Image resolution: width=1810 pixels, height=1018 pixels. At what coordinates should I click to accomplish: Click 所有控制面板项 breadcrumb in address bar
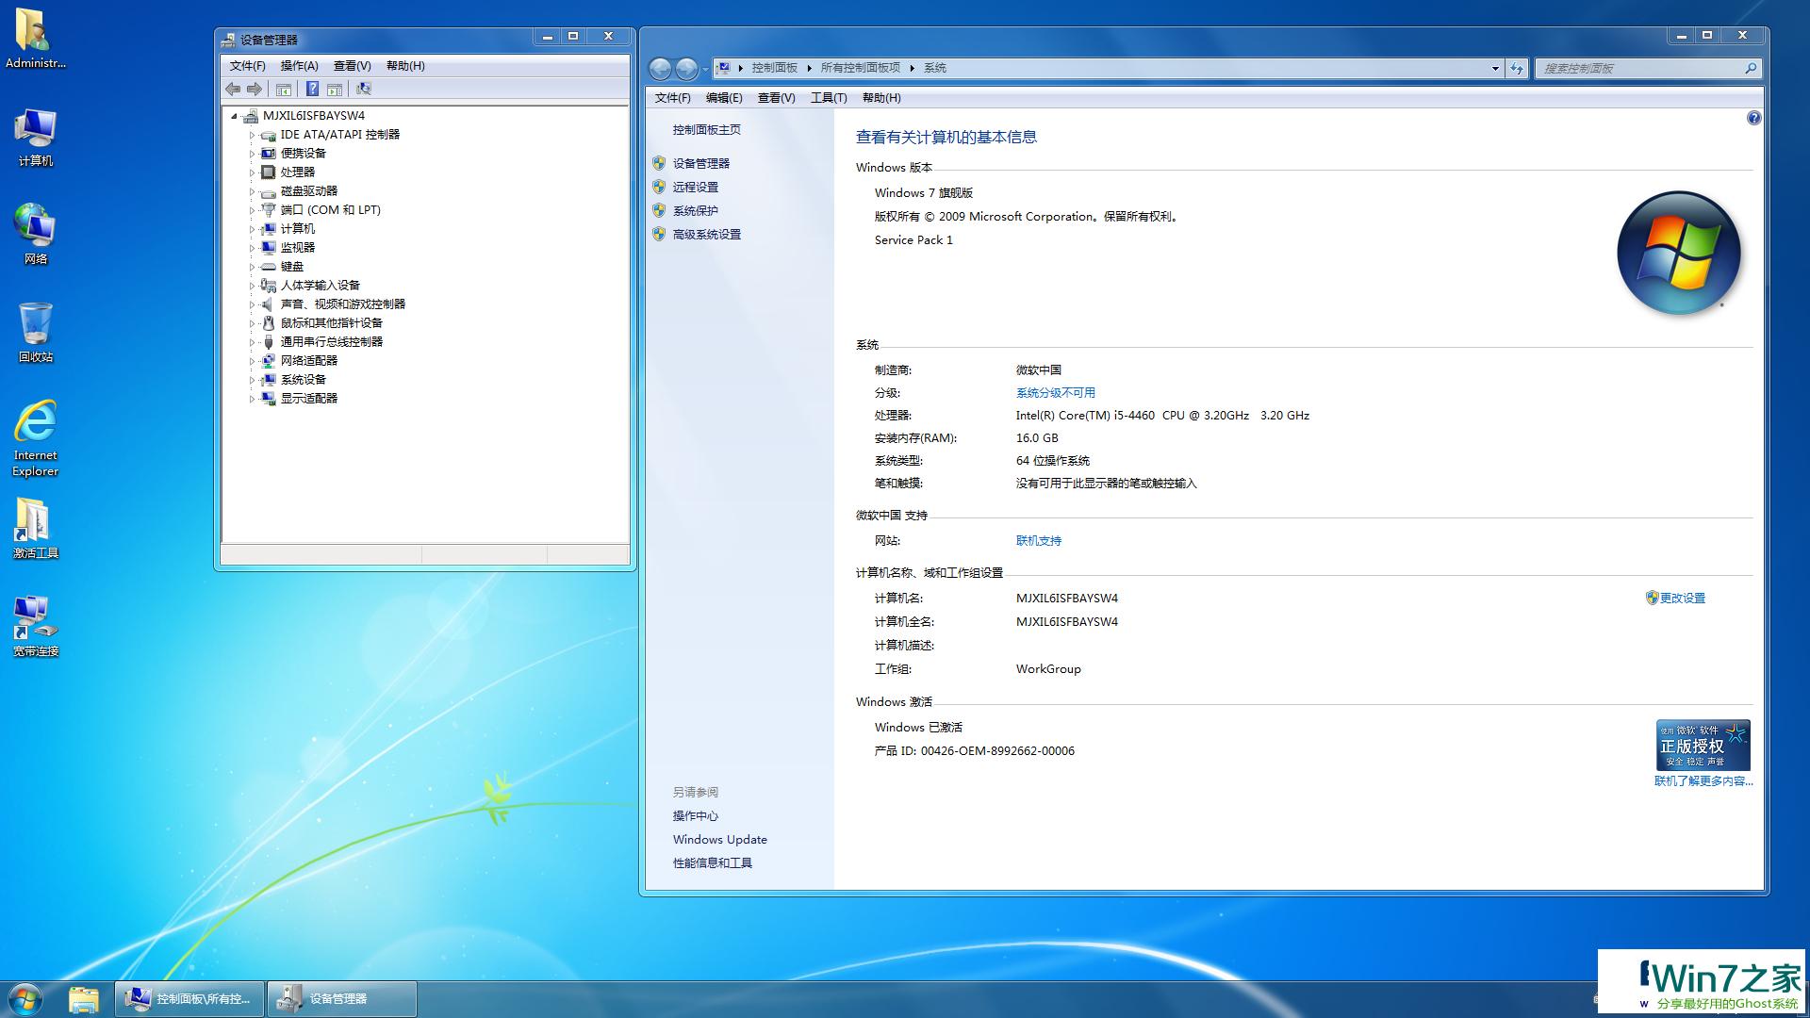point(861,68)
